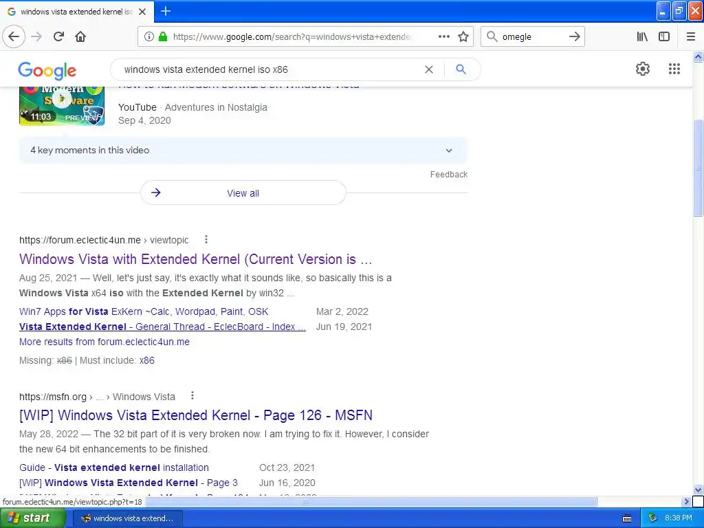Click YouTube · Adventures in Nostalgia source text
704x528 pixels.
tap(192, 107)
